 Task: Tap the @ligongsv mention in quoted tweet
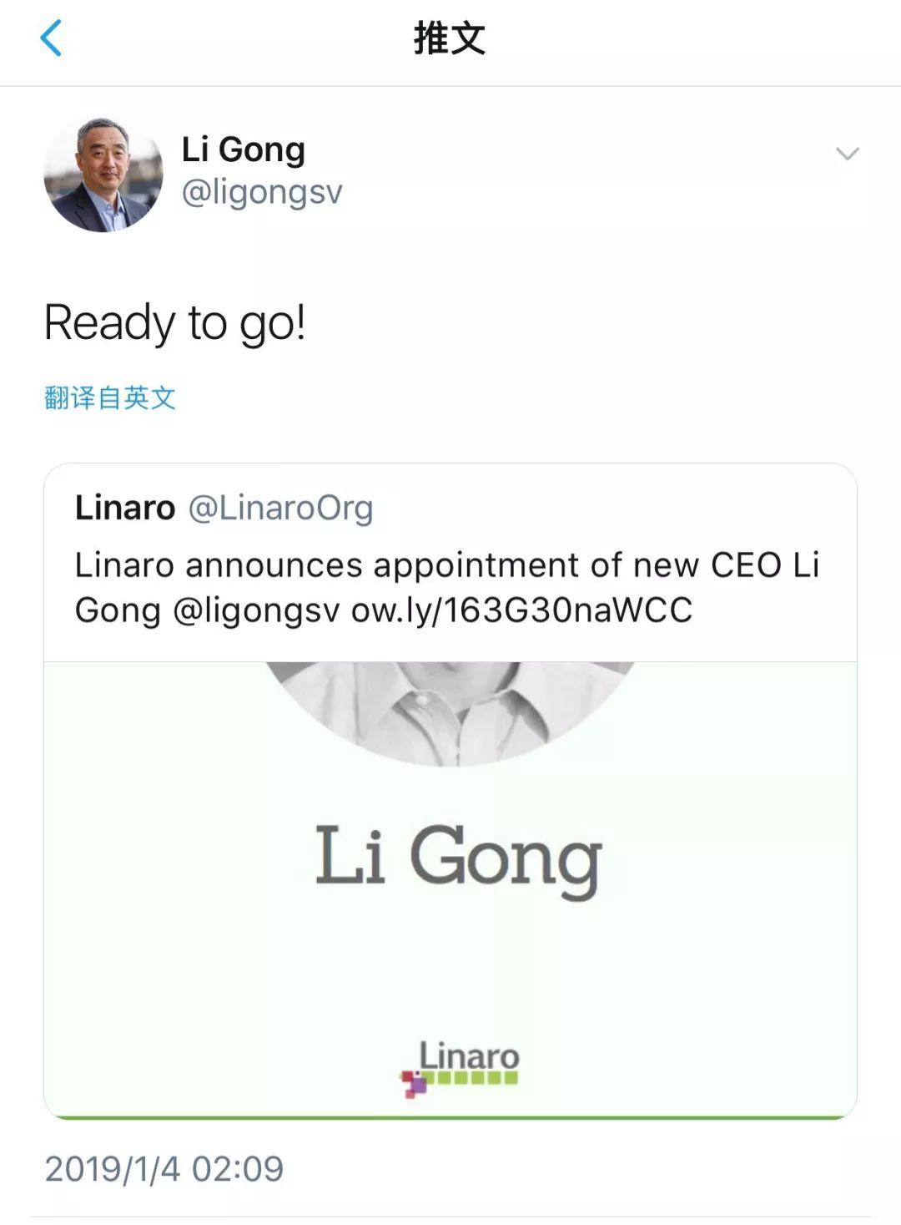pyautogui.click(x=257, y=611)
